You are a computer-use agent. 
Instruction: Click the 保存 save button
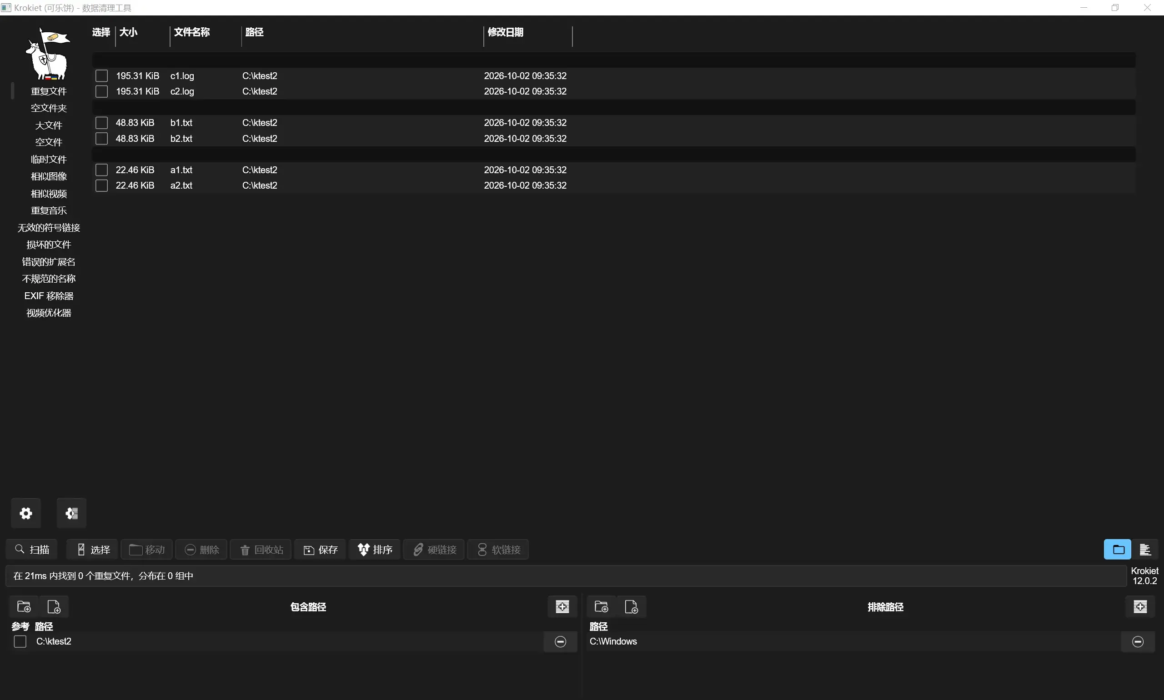[x=320, y=550]
